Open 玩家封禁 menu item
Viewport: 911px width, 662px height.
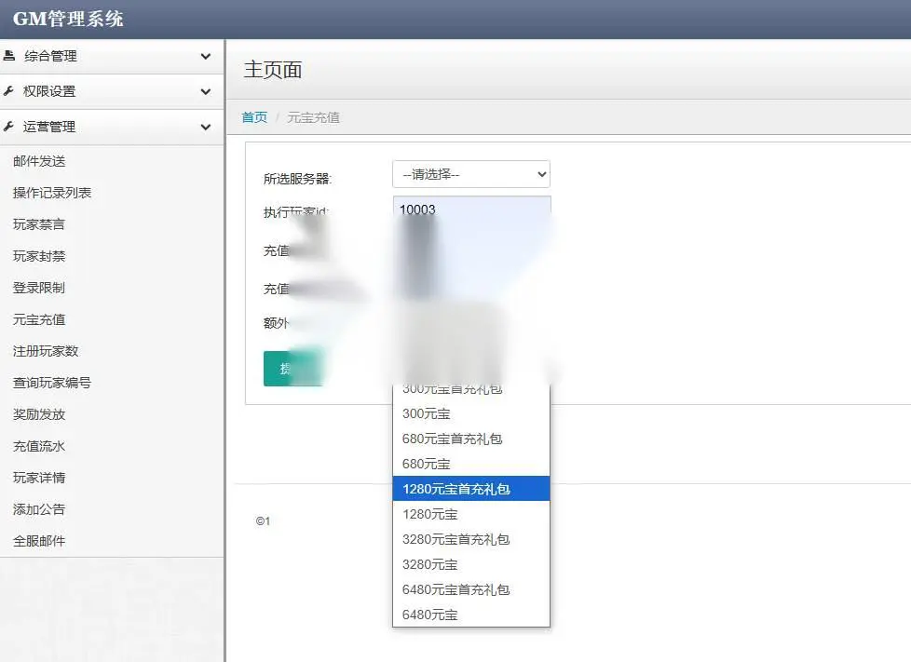click(39, 256)
